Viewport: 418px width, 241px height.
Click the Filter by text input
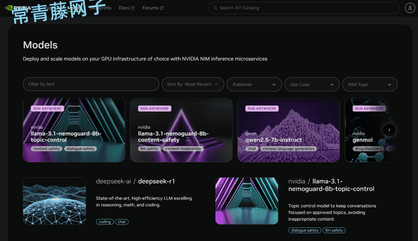point(91,84)
